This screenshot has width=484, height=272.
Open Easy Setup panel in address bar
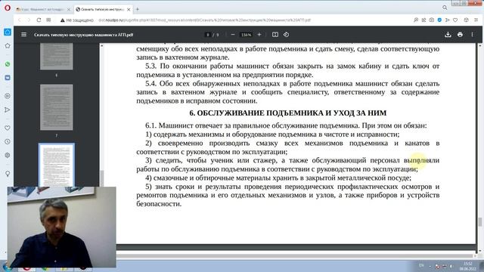(476, 20)
